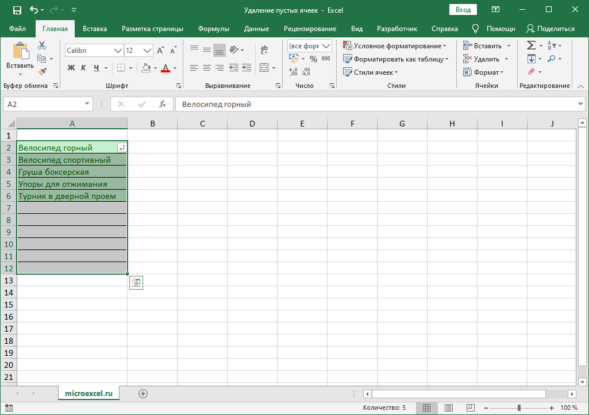Viewport: 589px width, 415px height.
Task: Switch to the Формулы ribbon tab
Action: (213, 29)
